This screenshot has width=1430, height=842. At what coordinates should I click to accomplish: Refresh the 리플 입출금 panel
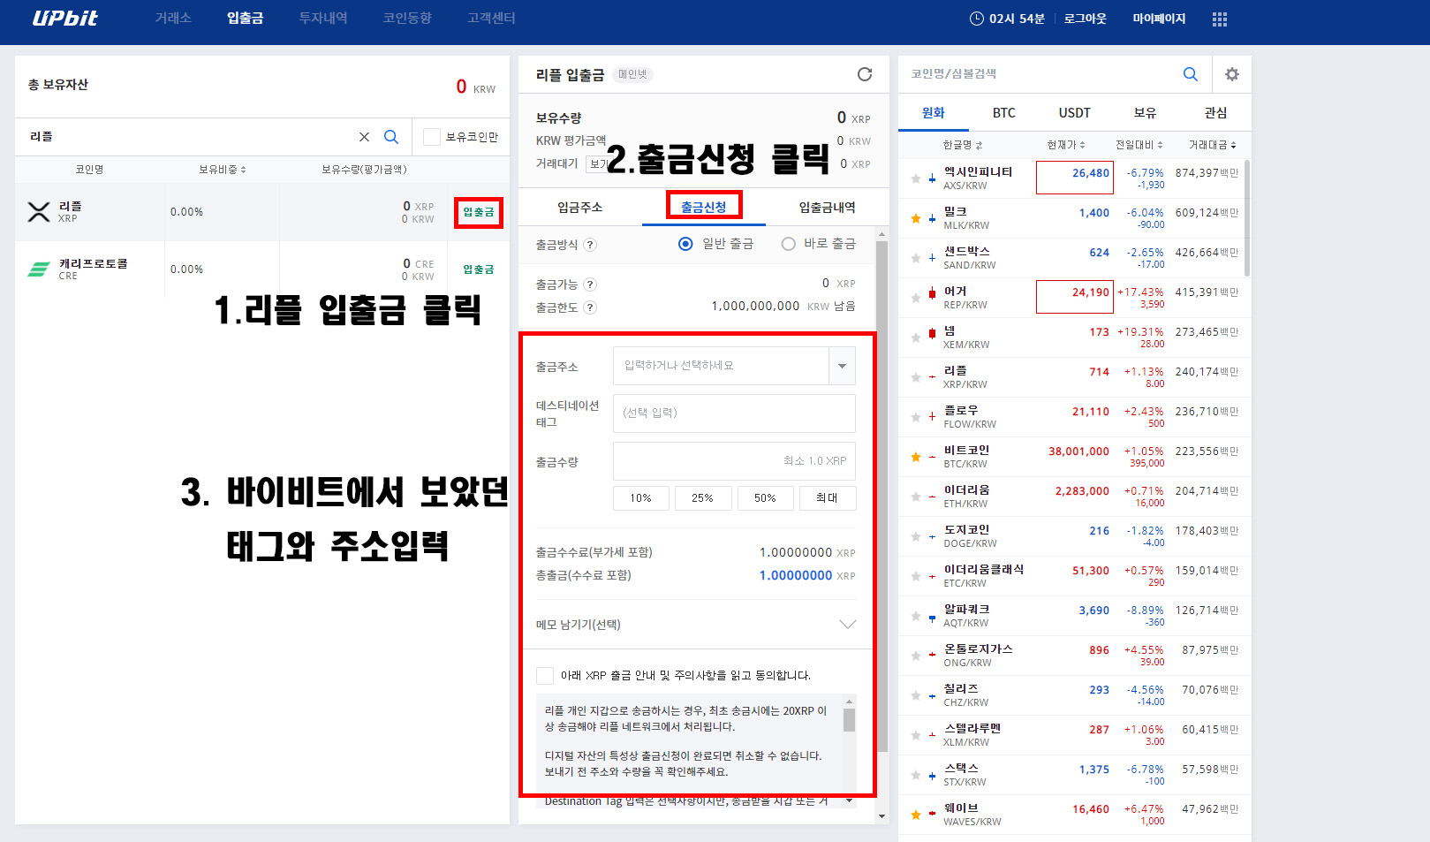click(864, 74)
